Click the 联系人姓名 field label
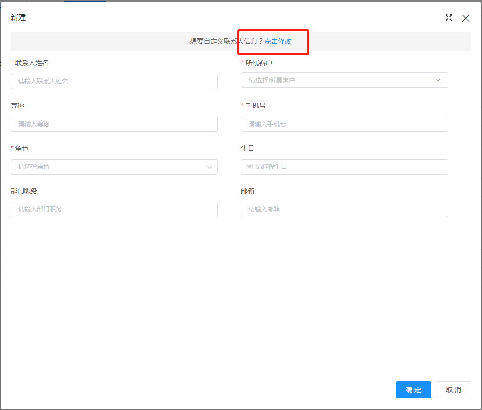 [32, 63]
